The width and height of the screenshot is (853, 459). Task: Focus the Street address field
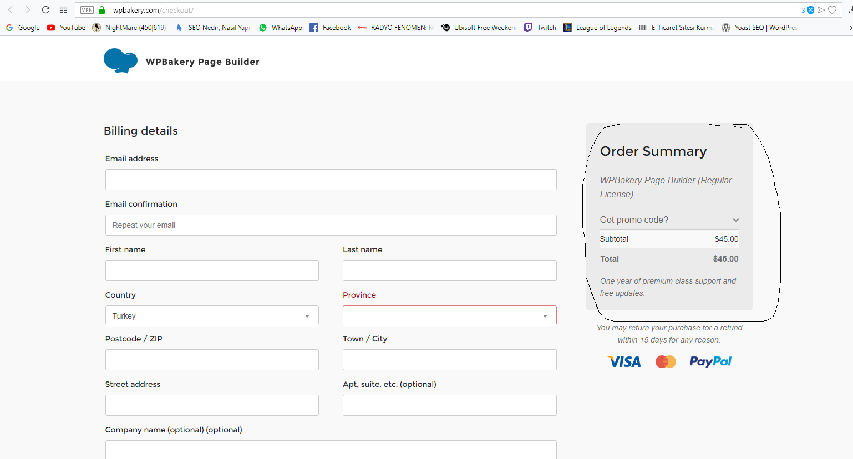pos(212,405)
